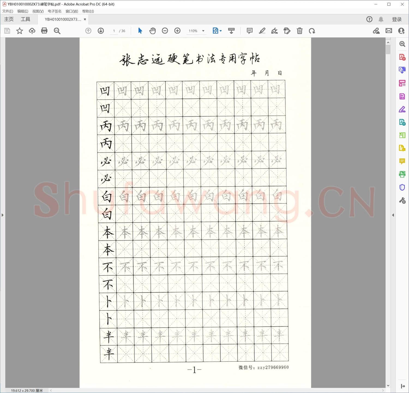Open green compare files tool
409x393 pixels.
pyautogui.click(x=402, y=135)
